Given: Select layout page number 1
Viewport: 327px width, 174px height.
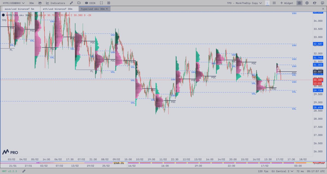Looking at the screenshot, I should pyautogui.click(x=267, y=3).
